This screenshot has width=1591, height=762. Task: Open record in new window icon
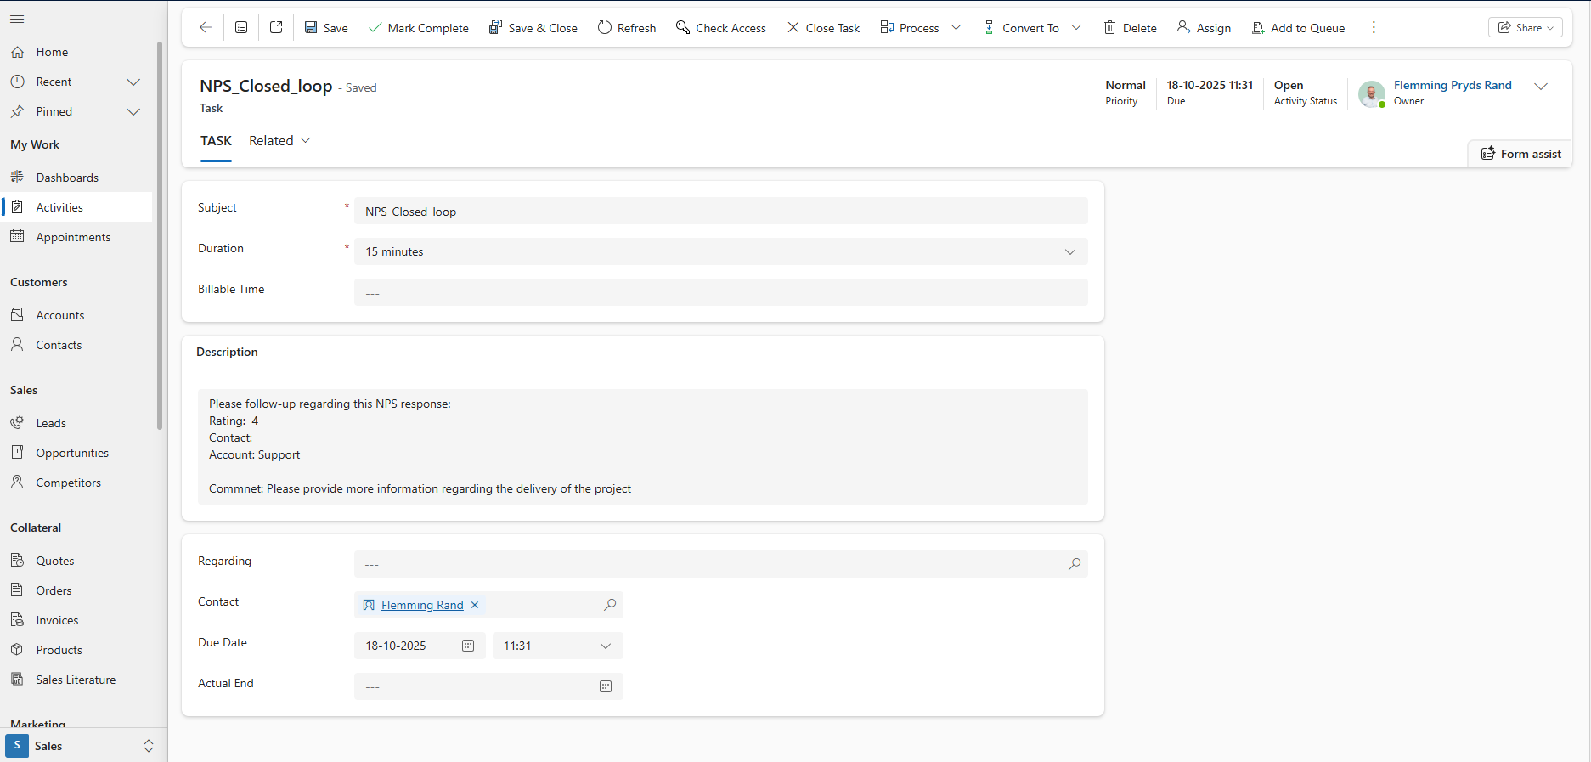[276, 27]
